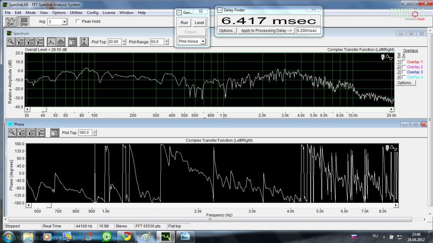Screen dimensions: 433x243
Task: Click Spectrum scrollbar left arrow
Action: click(27, 109)
